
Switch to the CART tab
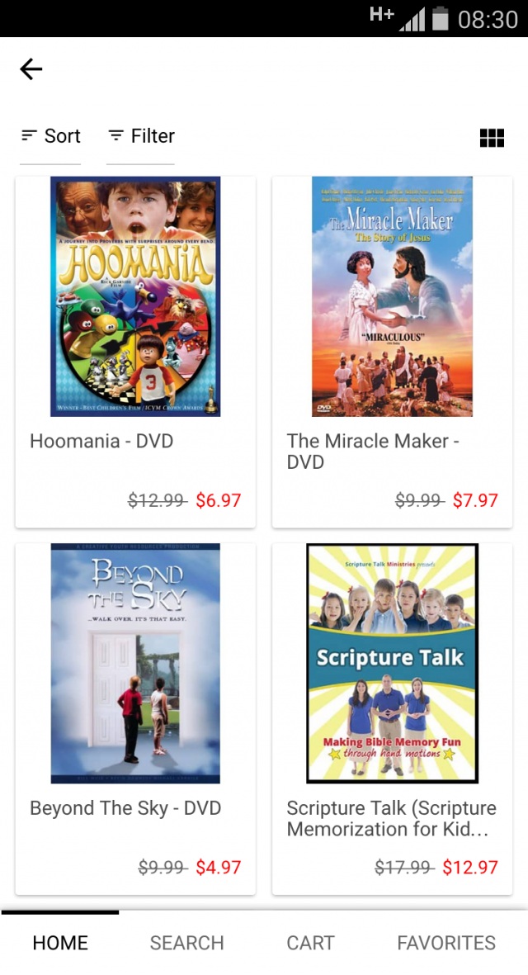(310, 943)
